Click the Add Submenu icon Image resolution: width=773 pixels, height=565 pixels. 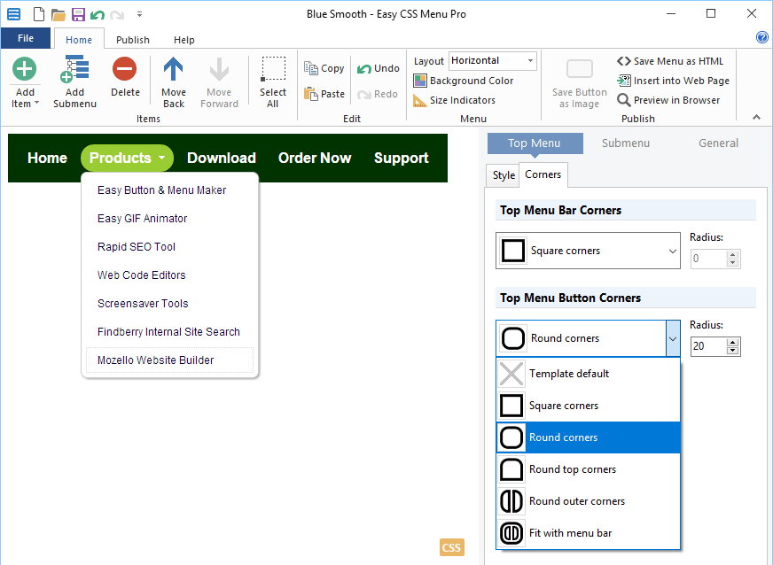coord(74,70)
